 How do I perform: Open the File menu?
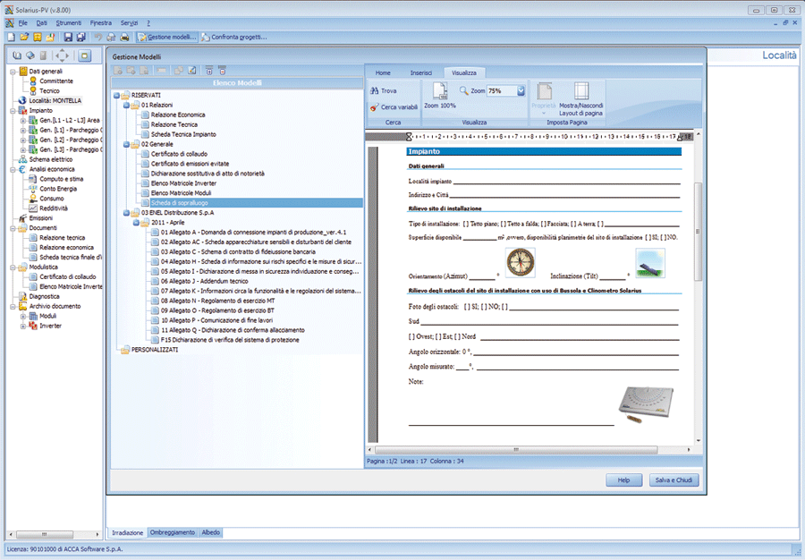click(x=23, y=23)
